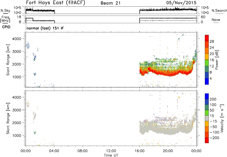Click the '28' tick on power colorbar
This screenshot has height=157, width=227.
pyautogui.click(x=212, y=41)
